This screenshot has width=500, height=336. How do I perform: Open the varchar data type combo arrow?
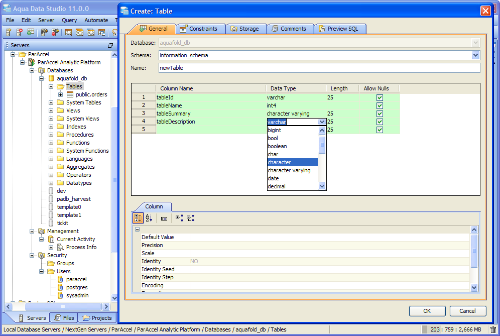[322, 122]
